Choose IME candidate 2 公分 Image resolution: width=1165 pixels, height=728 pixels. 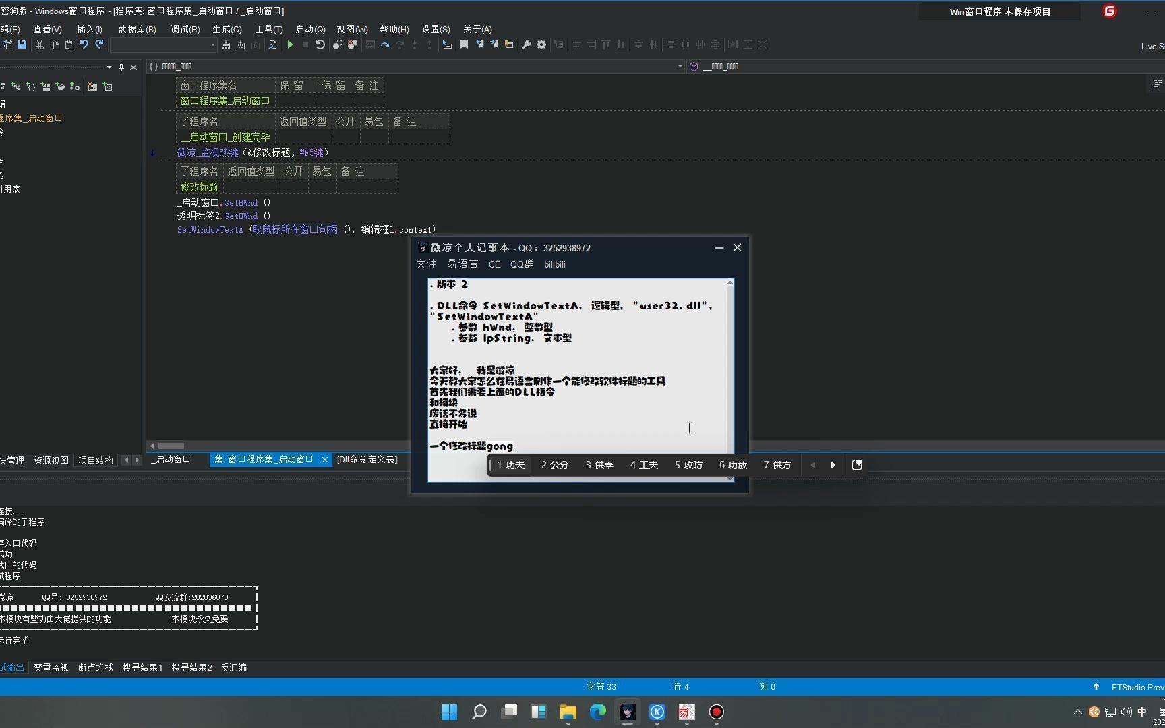point(555,465)
